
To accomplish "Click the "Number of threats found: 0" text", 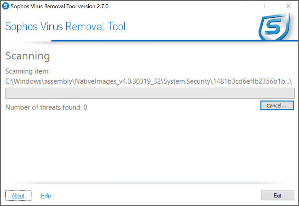I will [46, 107].
